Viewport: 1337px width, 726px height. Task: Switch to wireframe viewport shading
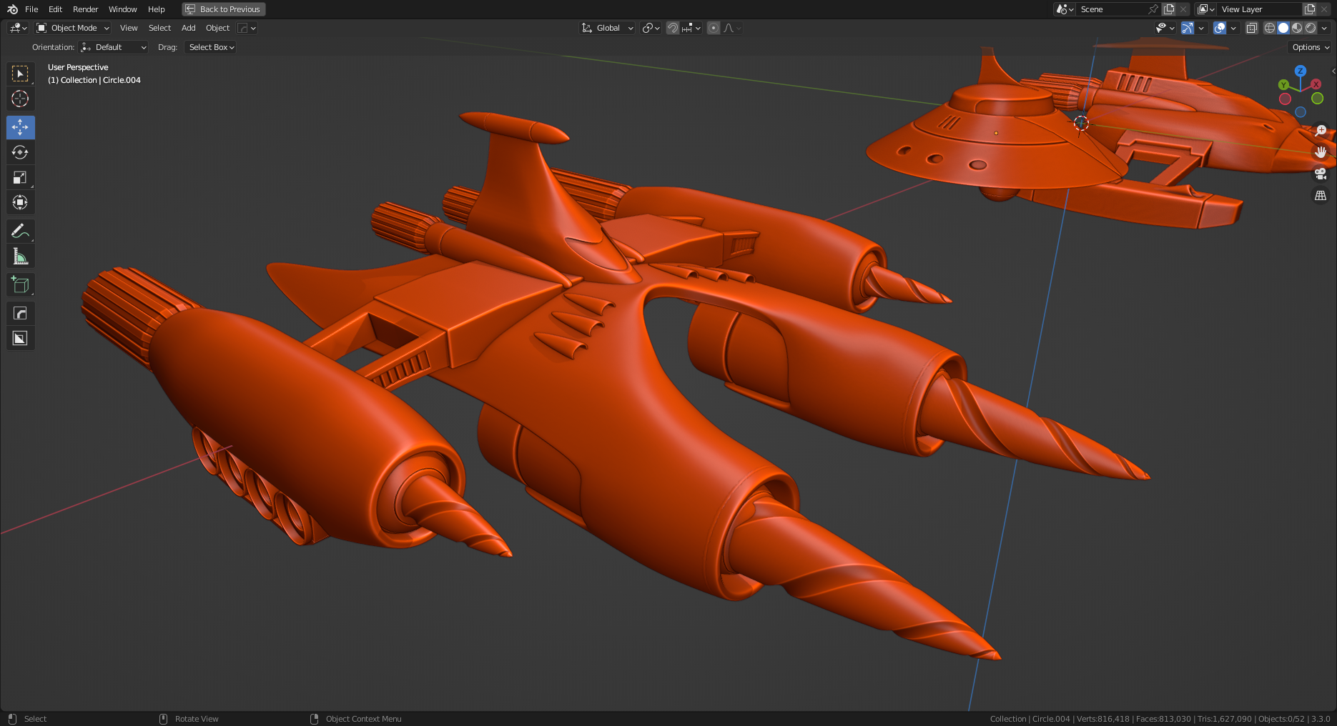point(1270,28)
